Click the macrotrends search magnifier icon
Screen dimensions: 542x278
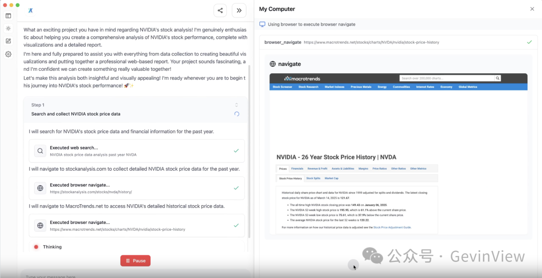pyautogui.click(x=497, y=78)
